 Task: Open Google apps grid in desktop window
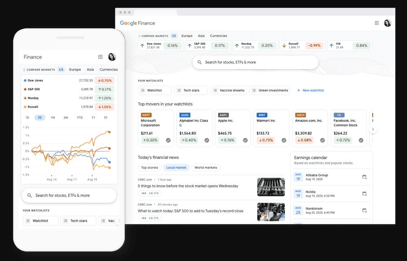(x=376, y=23)
